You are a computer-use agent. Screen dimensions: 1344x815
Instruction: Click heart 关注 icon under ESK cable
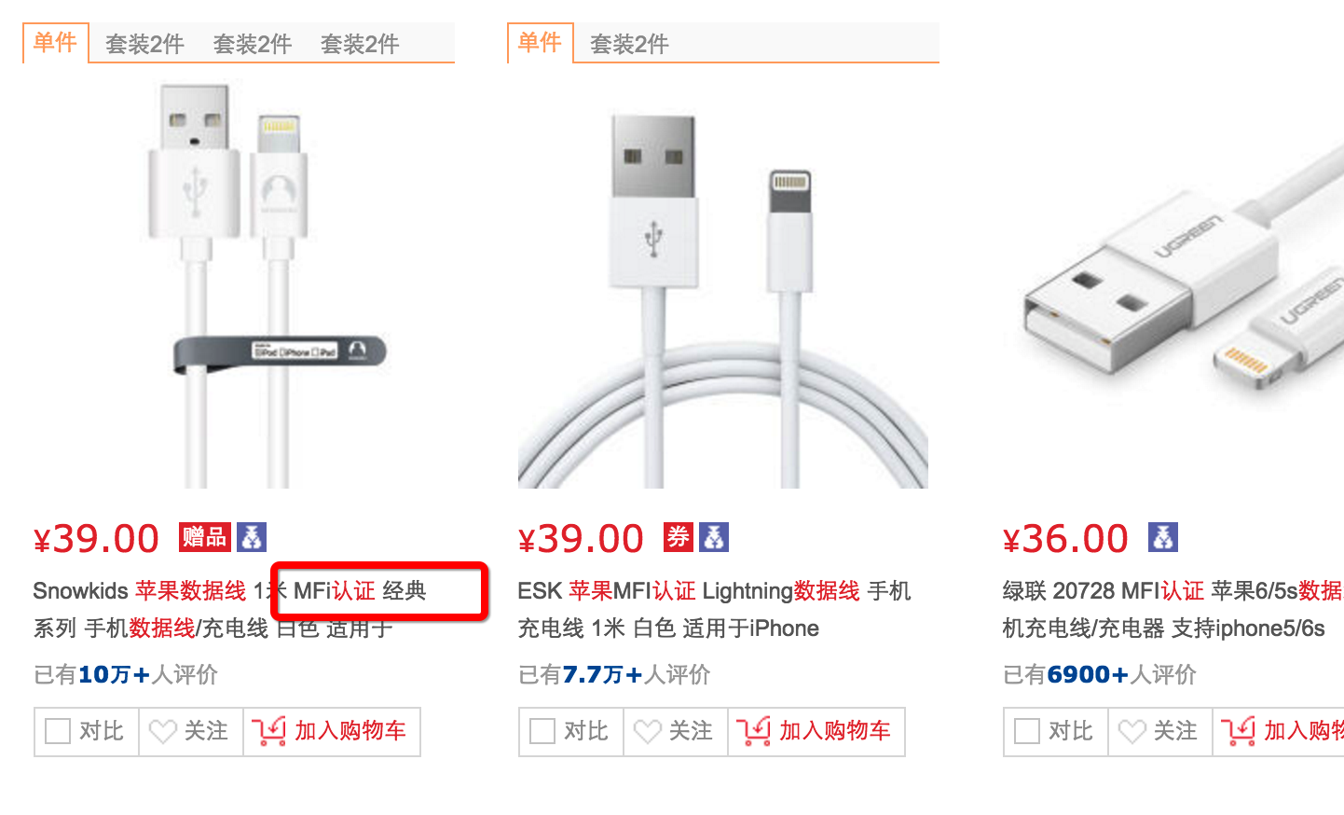[x=648, y=731]
